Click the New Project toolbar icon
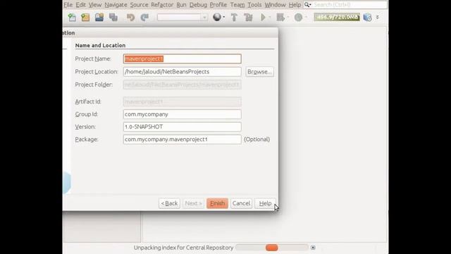This screenshot has height=254, width=451. pyautogui.click(x=85, y=17)
